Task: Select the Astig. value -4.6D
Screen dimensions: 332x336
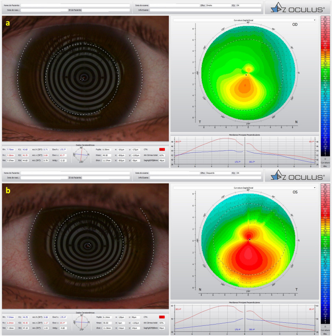Action: pyautogui.click(x=63, y=328)
